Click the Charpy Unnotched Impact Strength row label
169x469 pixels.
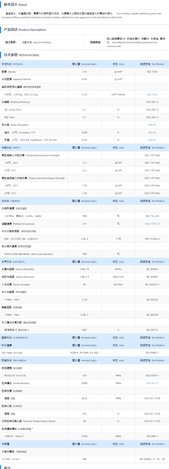(33, 178)
